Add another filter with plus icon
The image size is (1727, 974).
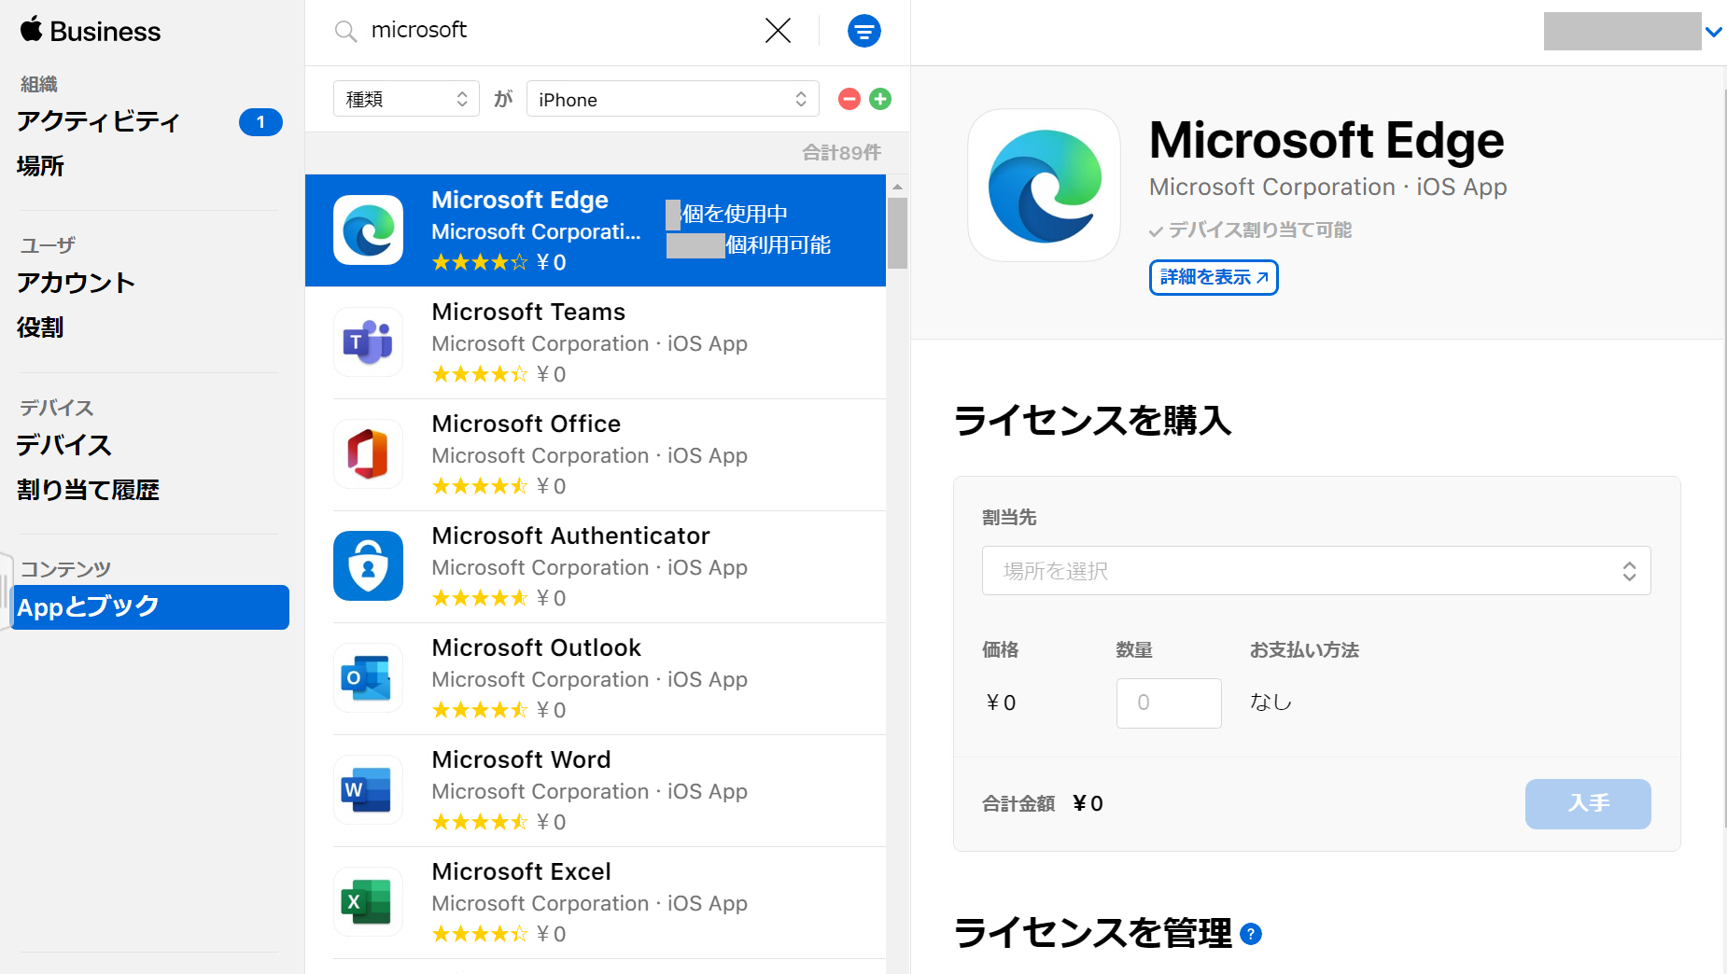click(879, 98)
